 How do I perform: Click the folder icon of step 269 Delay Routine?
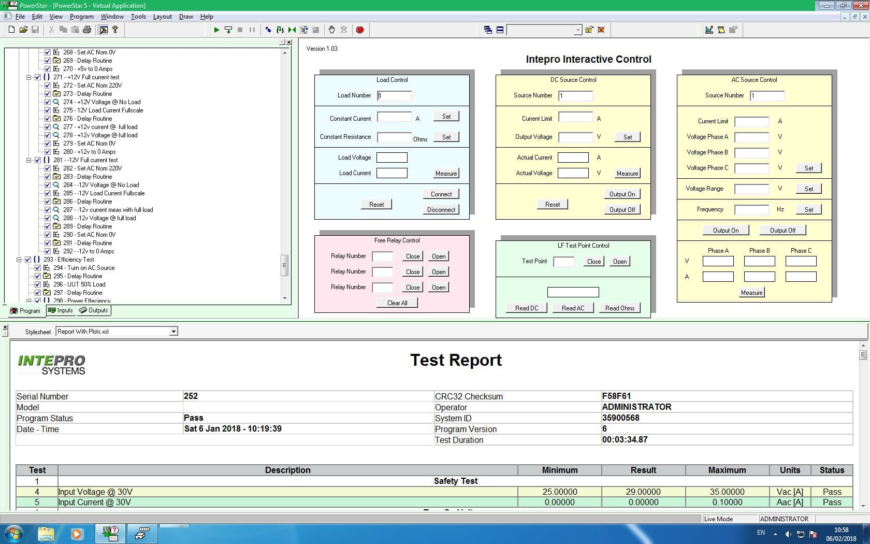coord(56,61)
